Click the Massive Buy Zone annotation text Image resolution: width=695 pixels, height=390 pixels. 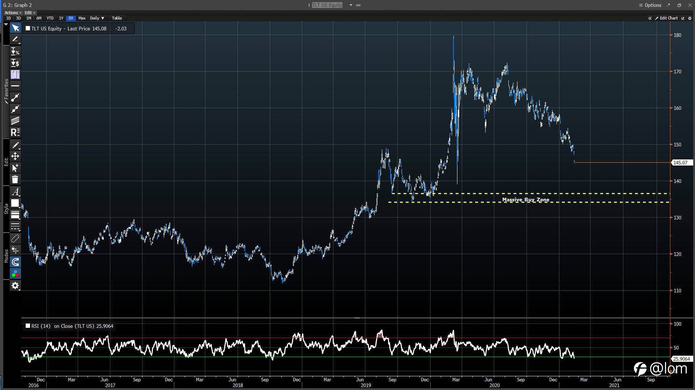coord(525,200)
